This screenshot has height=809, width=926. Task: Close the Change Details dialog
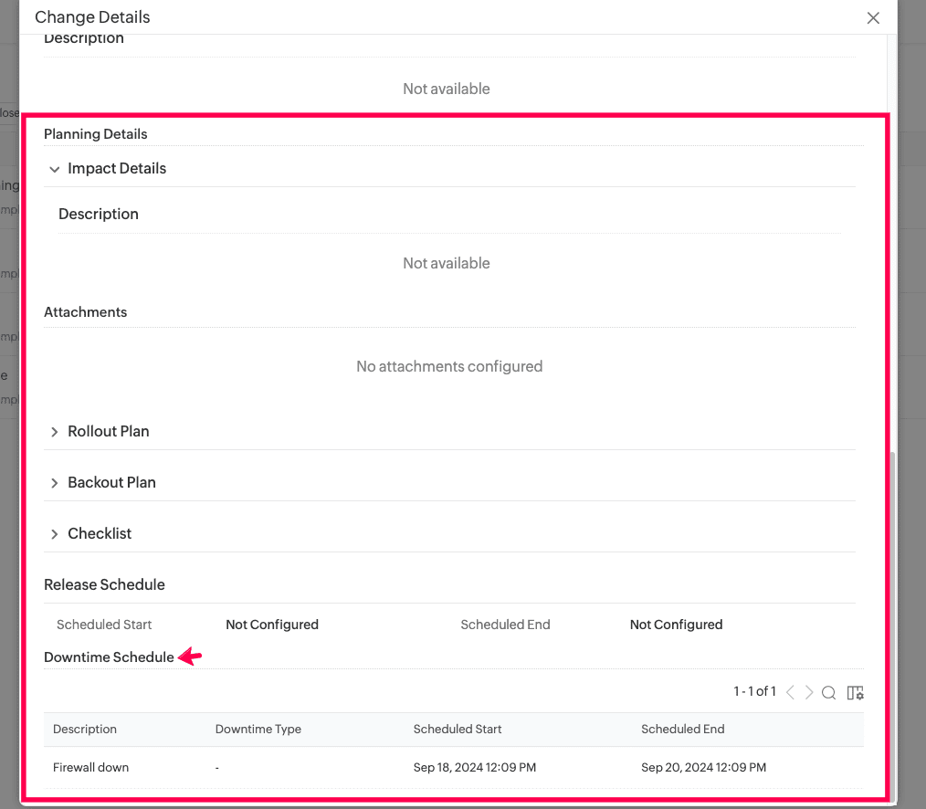click(873, 18)
